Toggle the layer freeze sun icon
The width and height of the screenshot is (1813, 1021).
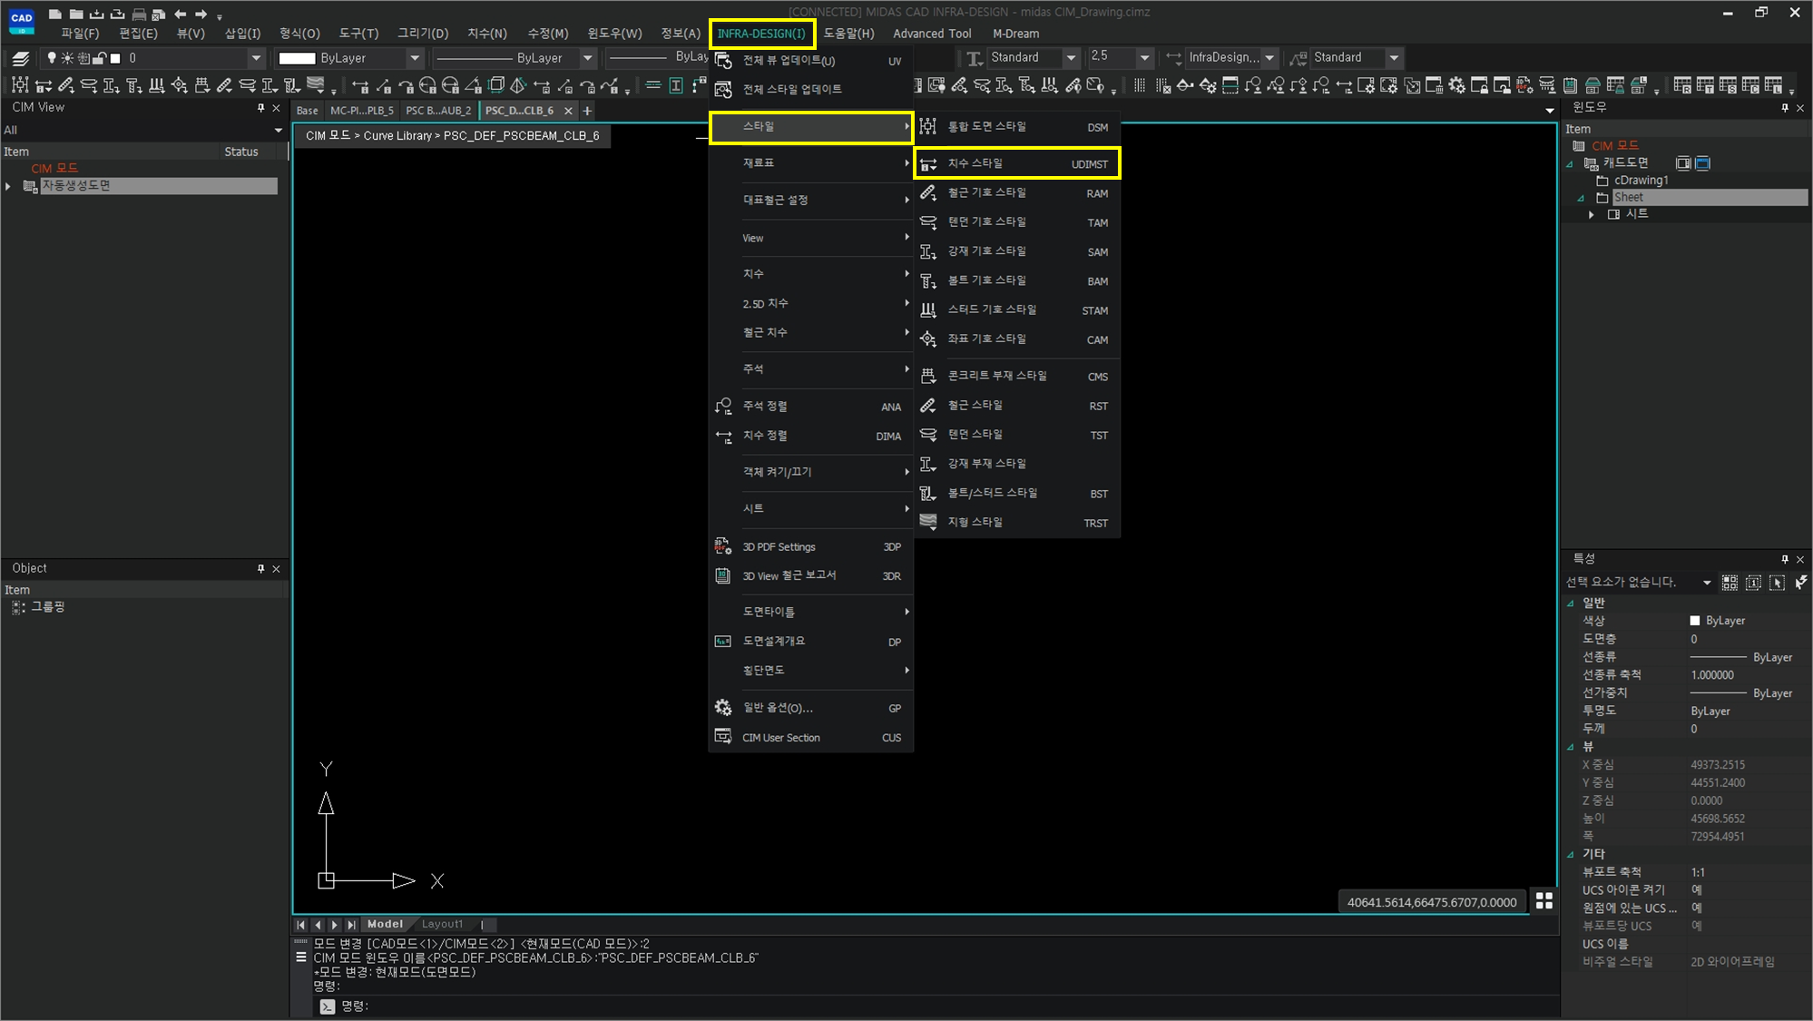point(67,58)
